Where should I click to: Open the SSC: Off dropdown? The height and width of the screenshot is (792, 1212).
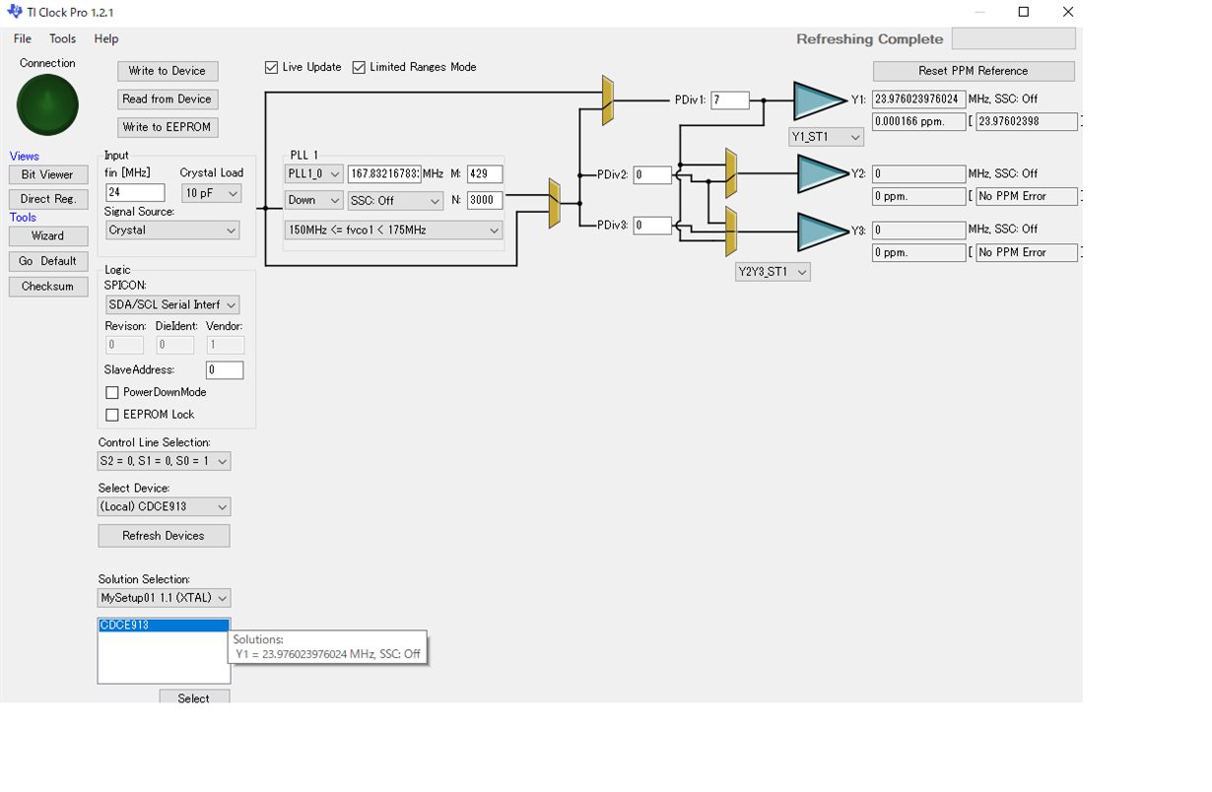(395, 201)
